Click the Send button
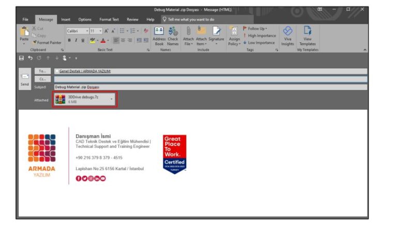 25,79
